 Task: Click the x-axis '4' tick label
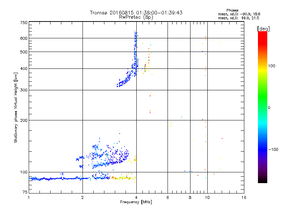[x=136, y=197]
